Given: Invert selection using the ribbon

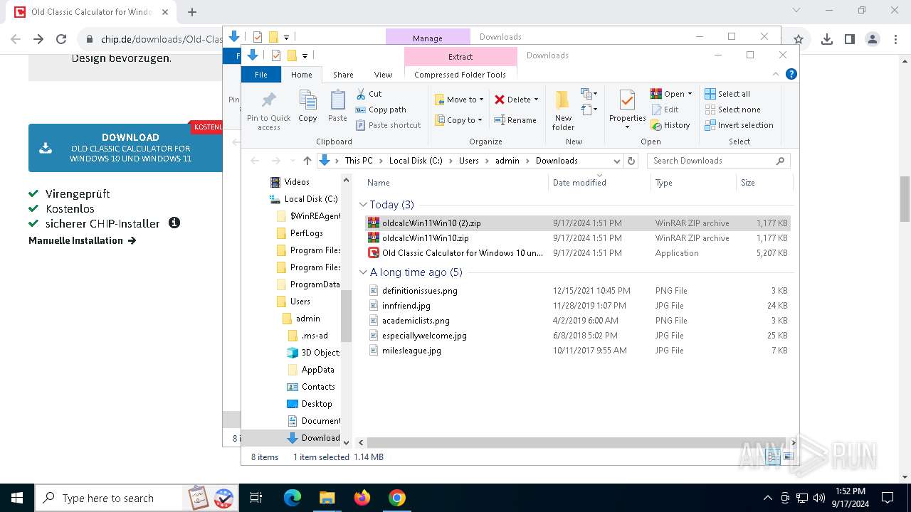Looking at the screenshot, I should pyautogui.click(x=739, y=125).
